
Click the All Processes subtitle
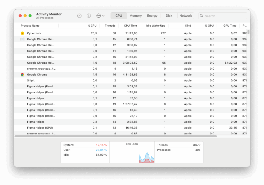[45, 18]
